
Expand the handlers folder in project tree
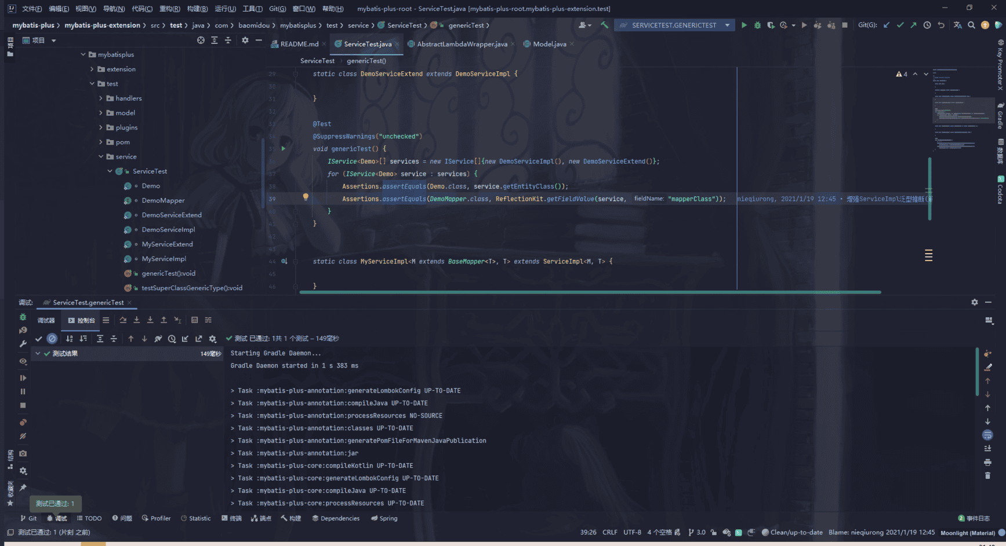tap(101, 98)
